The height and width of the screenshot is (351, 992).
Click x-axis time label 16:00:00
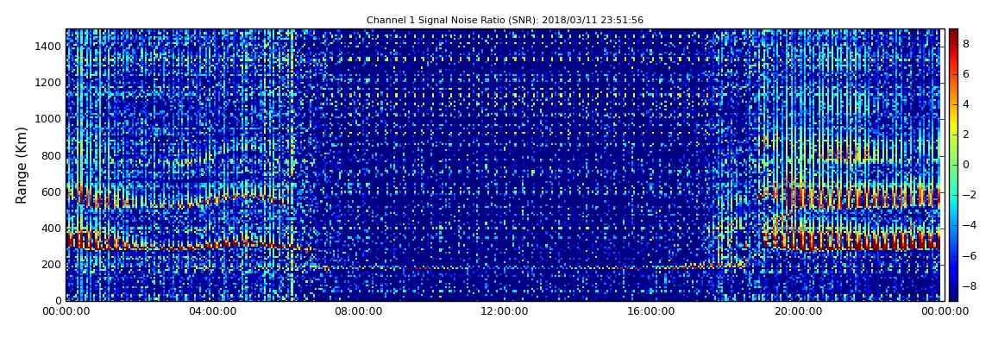(651, 311)
